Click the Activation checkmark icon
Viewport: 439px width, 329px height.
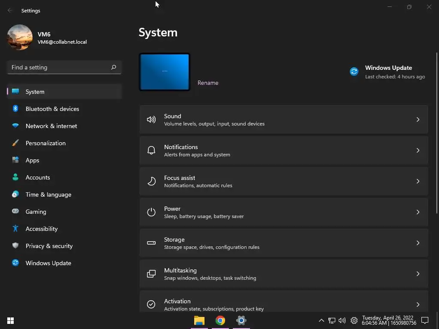[x=151, y=304]
